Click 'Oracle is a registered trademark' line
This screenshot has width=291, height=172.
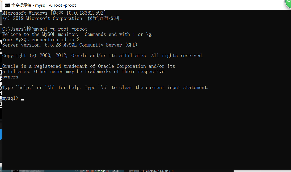coord(49,66)
